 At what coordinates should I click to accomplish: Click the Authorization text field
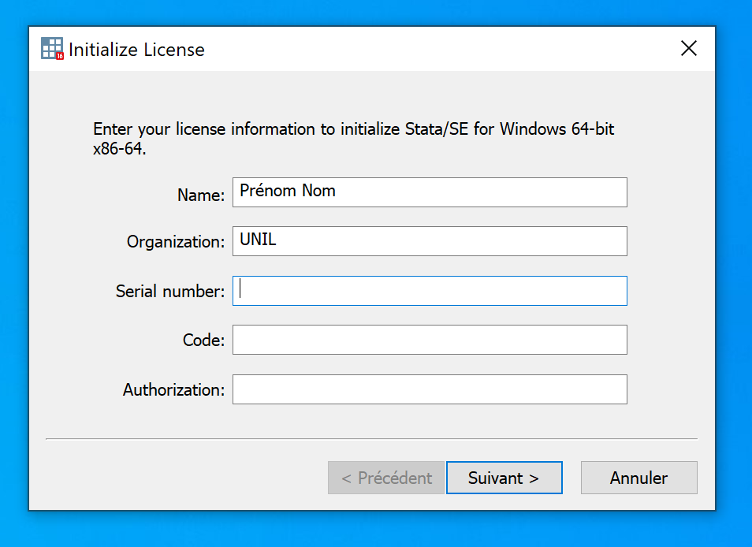[x=430, y=389]
